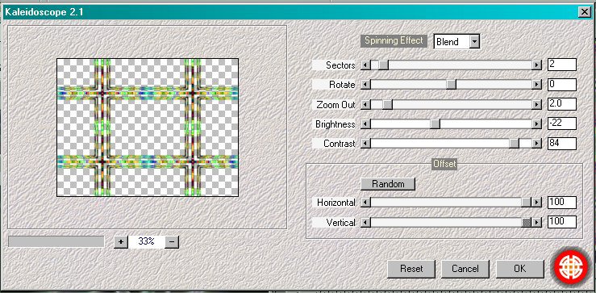This screenshot has width=596, height=293.
Task: Zoom in preview with plus button
Action: point(121,241)
